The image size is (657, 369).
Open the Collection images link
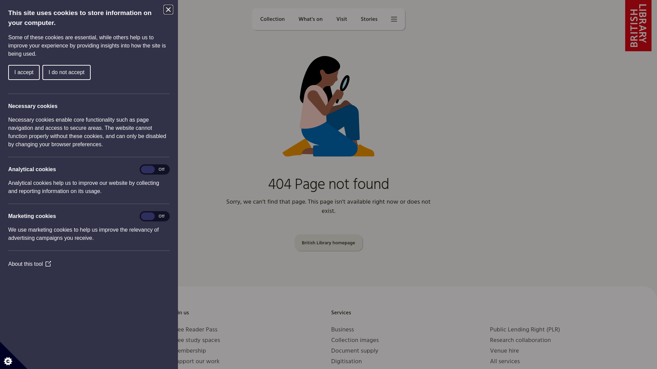[x=355, y=340]
